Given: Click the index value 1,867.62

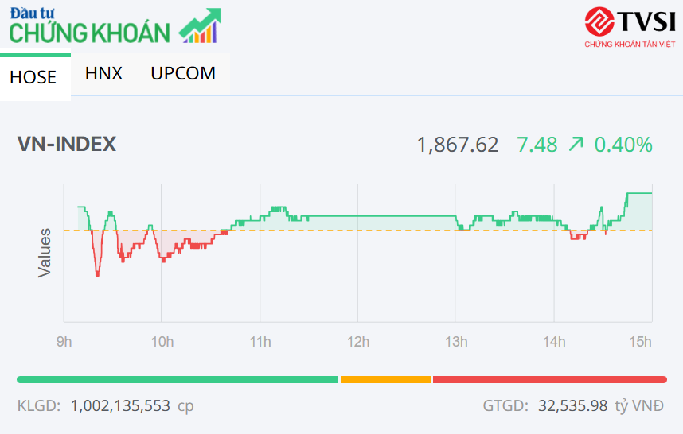Looking at the screenshot, I should click(458, 145).
